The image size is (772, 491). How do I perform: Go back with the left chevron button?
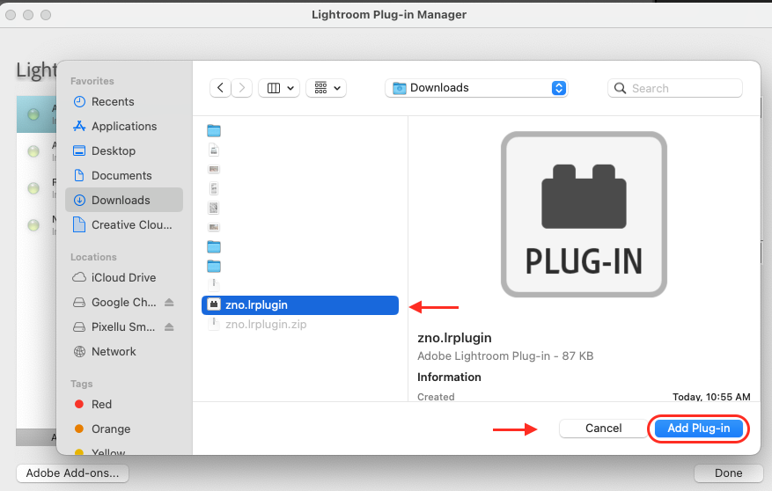[221, 88]
